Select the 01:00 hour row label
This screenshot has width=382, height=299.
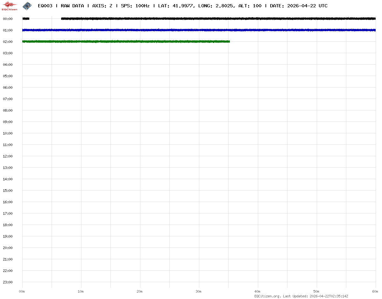tap(8, 30)
